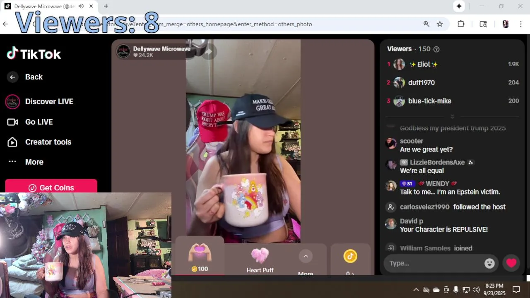Screen dimensions: 530x298
Task: Click WENDY's level 31 badge
Action: pos(407,184)
